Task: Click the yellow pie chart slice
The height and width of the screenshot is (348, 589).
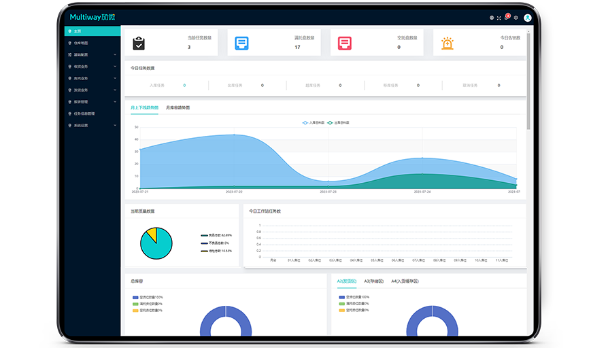Action: [x=151, y=234]
